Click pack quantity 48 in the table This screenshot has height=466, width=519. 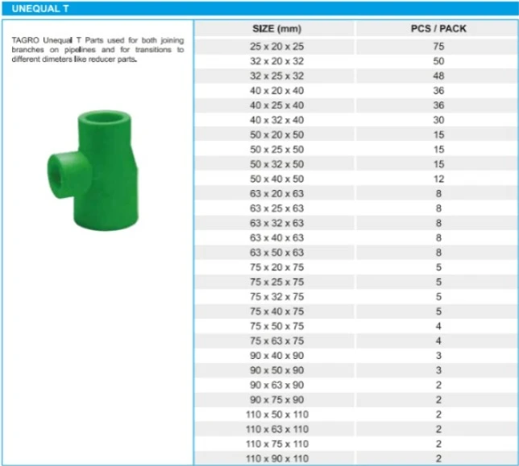pyautogui.click(x=438, y=76)
